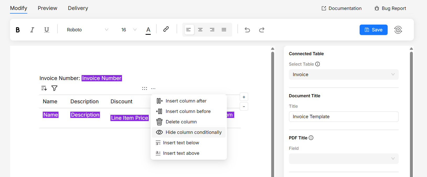The width and height of the screenshot is (427, 177).
Task: Click the Select Table info icon
Action: (318, 64)
